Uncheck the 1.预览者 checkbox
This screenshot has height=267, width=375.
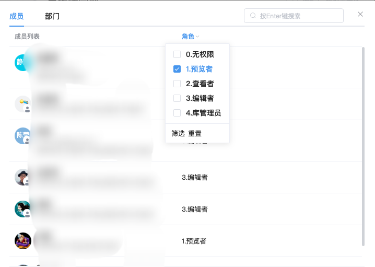(x=177, y=69)
